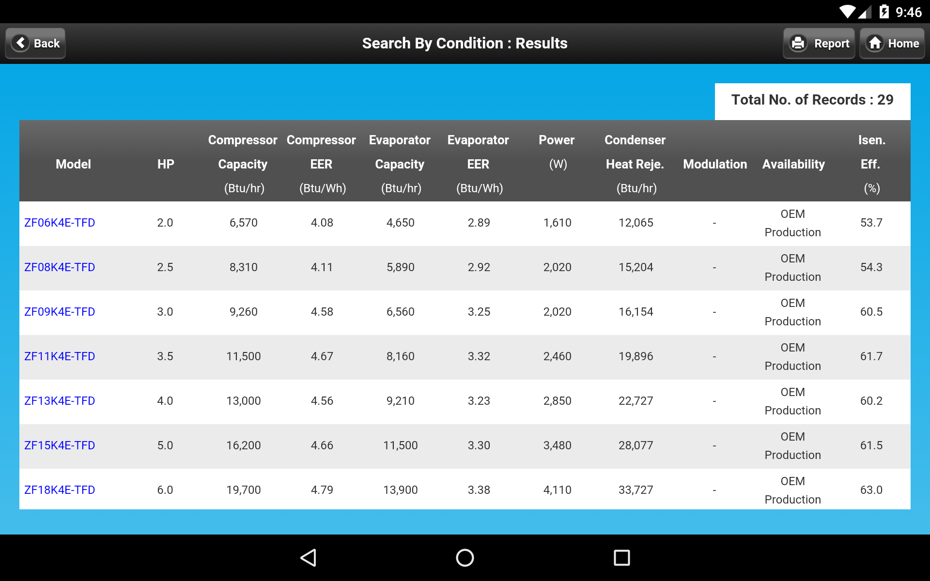Viewport: 930px width, 581px height.
Task: Select the Power (W) column header
Action: point(557,152)
